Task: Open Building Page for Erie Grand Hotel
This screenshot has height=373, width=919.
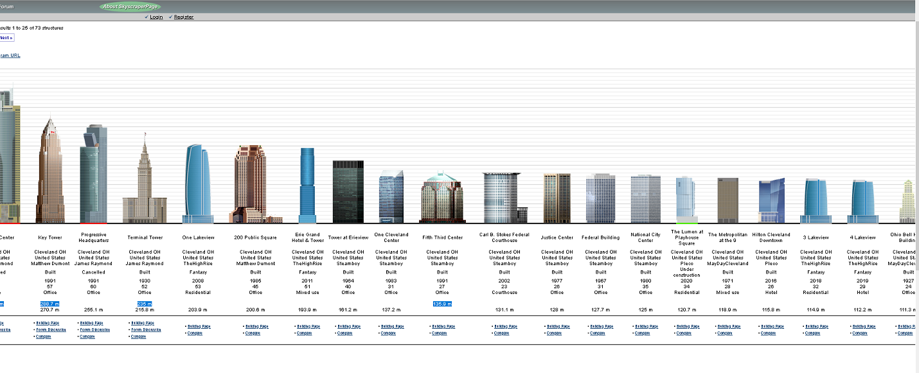Action: (309, 326)
